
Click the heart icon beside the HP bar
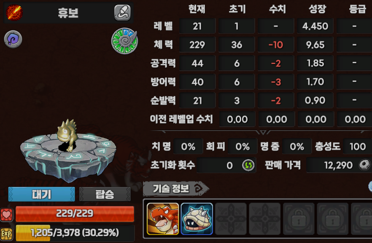coord(6,215)
